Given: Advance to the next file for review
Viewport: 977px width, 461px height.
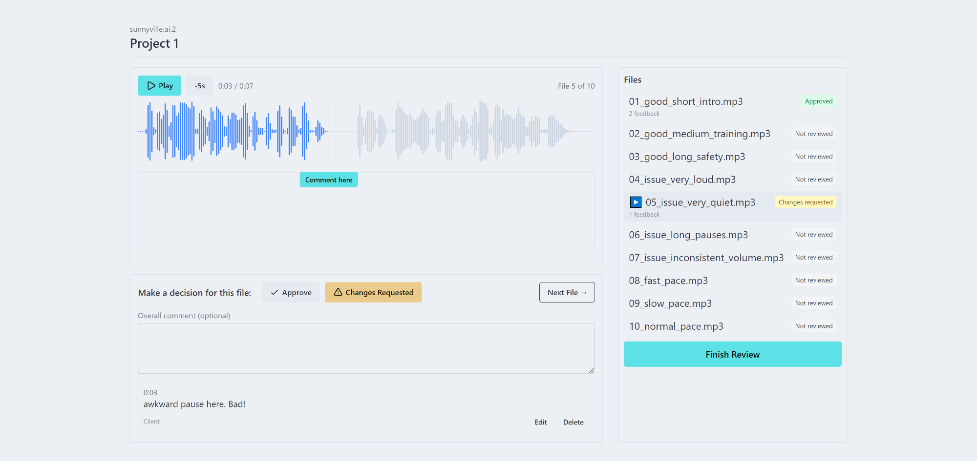Looking at the screenshot, I should [x=567, y=292].
